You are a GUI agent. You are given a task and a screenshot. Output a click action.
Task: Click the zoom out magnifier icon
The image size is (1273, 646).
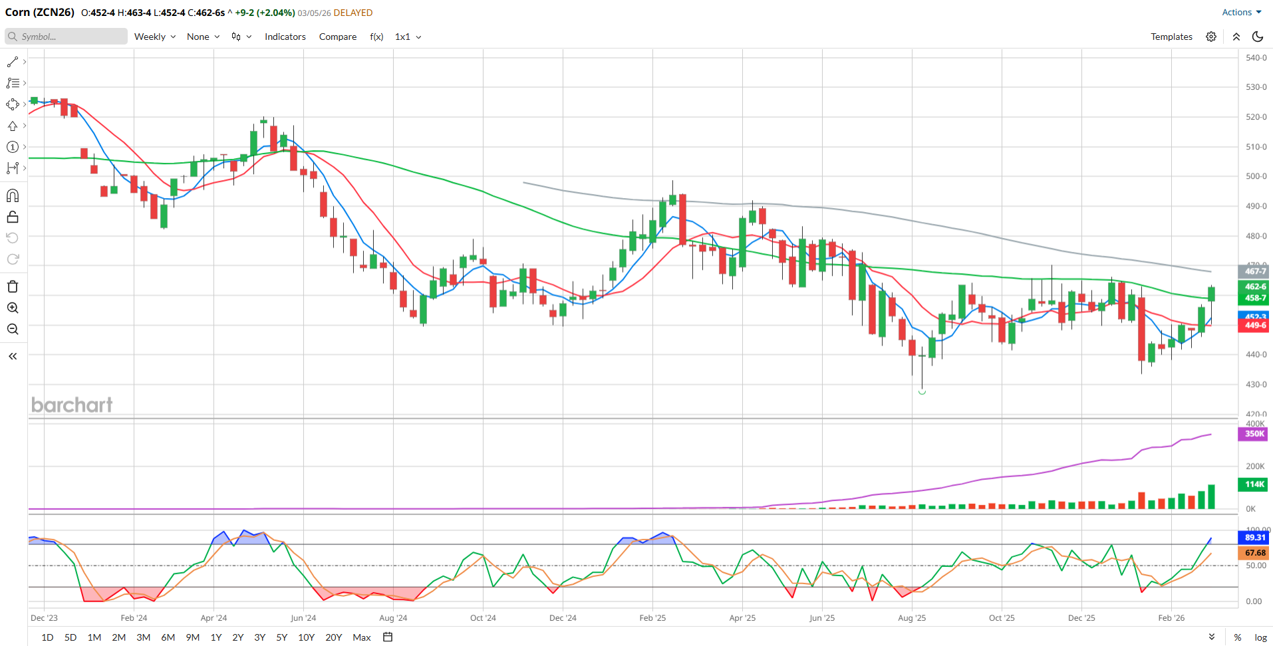pos(12,329)
